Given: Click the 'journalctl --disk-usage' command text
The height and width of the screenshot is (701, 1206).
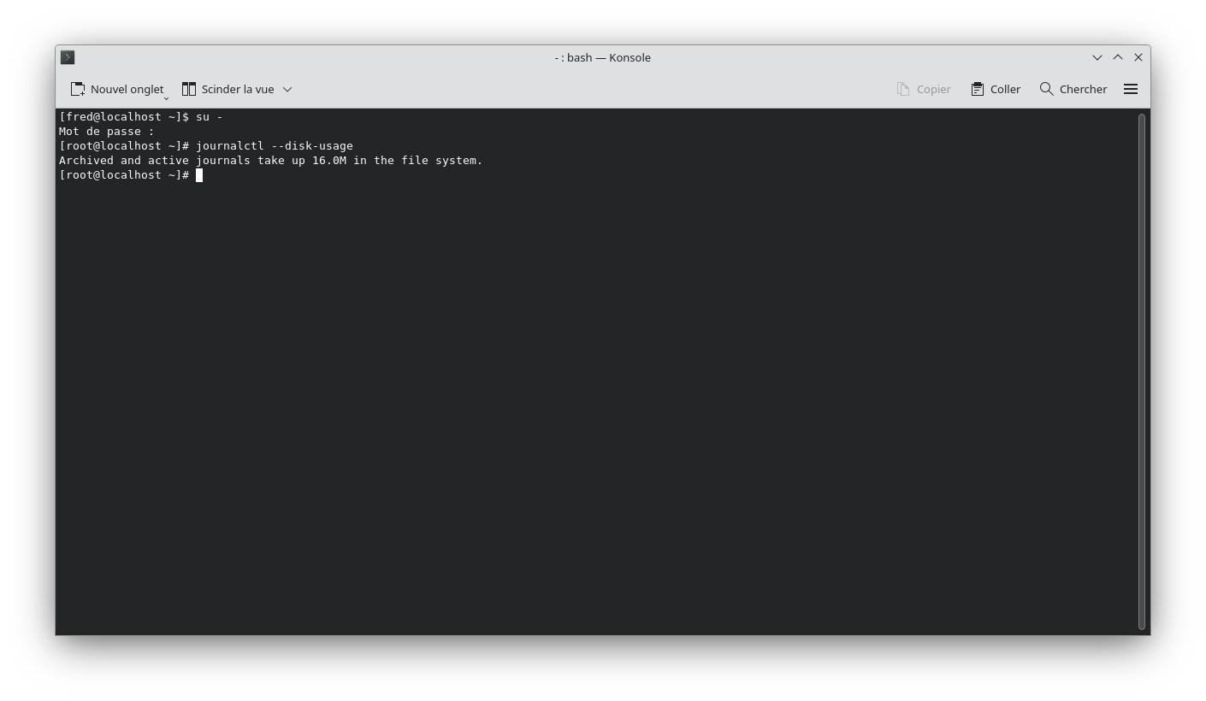Looking at the screenshot, I should click(274, 146).
